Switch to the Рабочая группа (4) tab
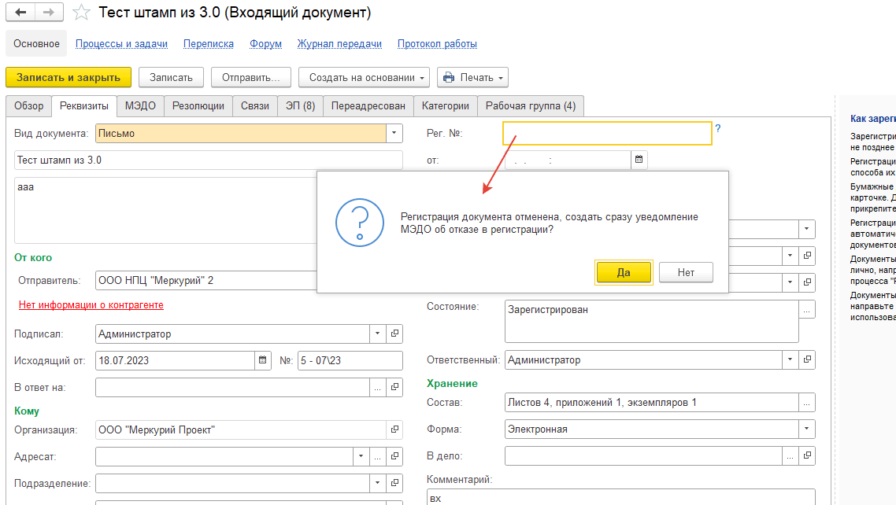Screen dimensions: 896x505 point(531,106)
